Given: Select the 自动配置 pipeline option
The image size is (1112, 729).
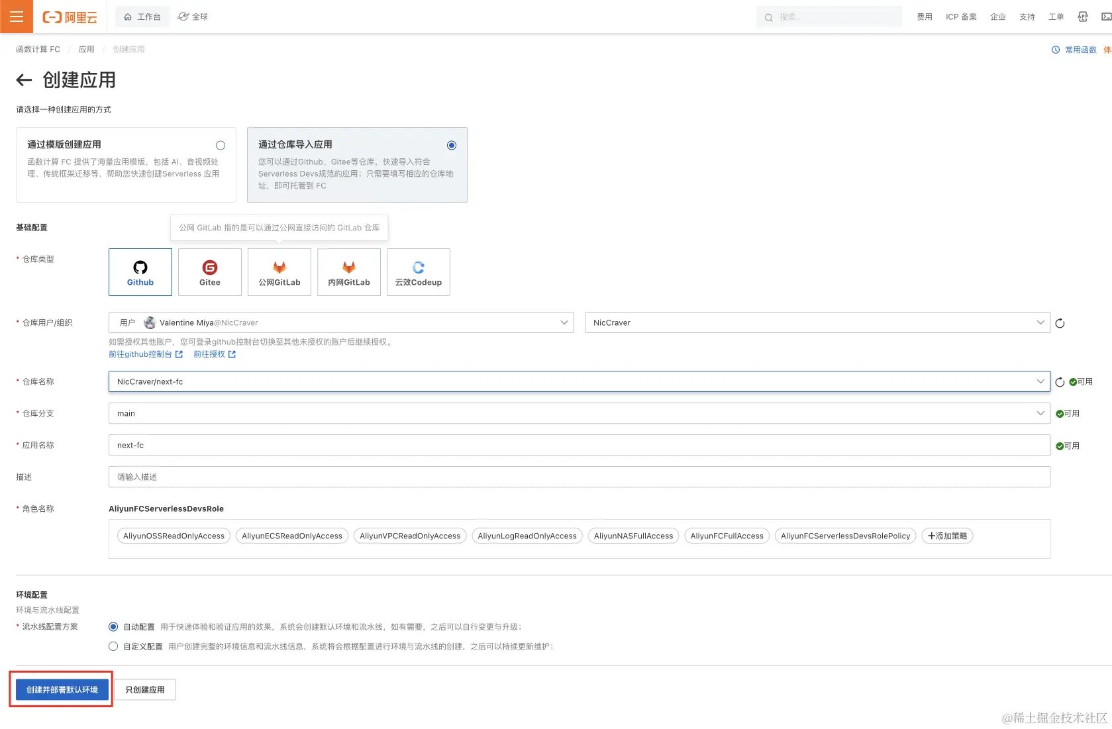Looking at the screenshot, I should pyautogui.click(x=113, y=626).
